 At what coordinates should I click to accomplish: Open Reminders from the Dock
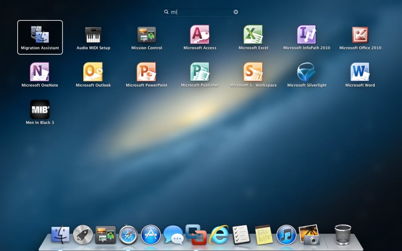point(241,235)
